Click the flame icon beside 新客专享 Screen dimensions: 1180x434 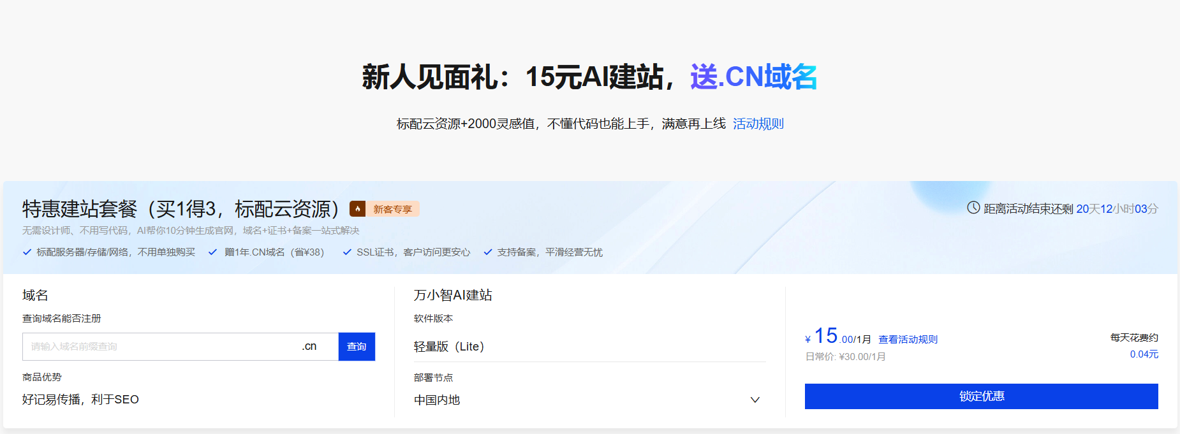[357, 209]
